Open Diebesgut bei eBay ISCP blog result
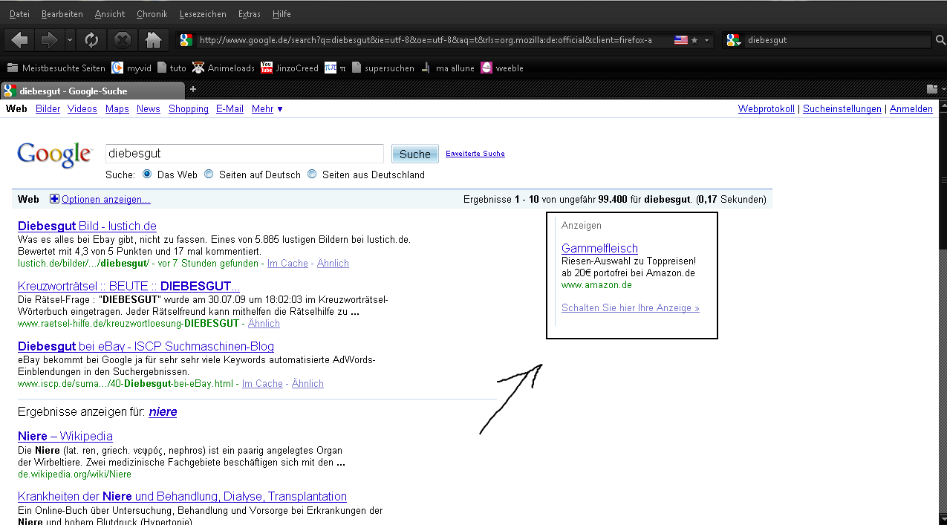Screen dimensions: 947x525 click(146, 346)
